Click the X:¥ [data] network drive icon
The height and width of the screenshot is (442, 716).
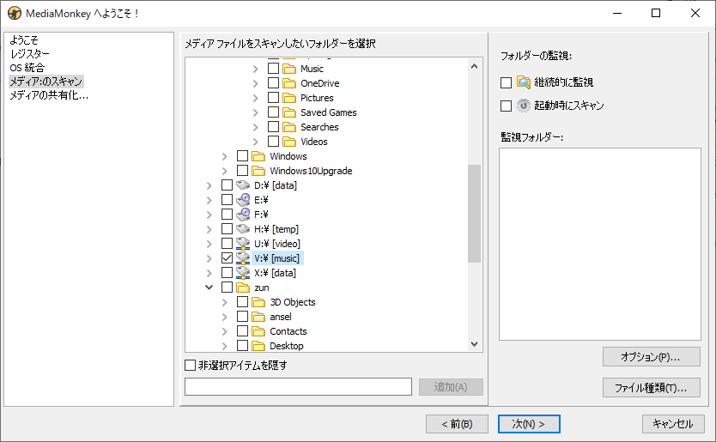click(x=243, y=273)
